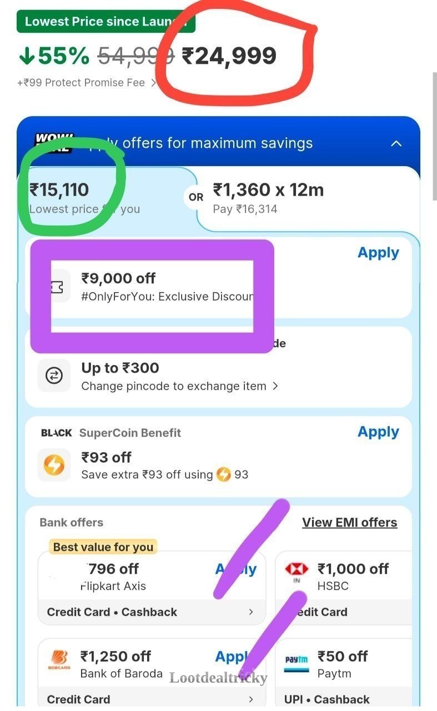The height and width of the screenshot is (711, 437).
Task: Expand Flipkart Axis Credit Card Cashback details
Action: [x=250, y=612]
